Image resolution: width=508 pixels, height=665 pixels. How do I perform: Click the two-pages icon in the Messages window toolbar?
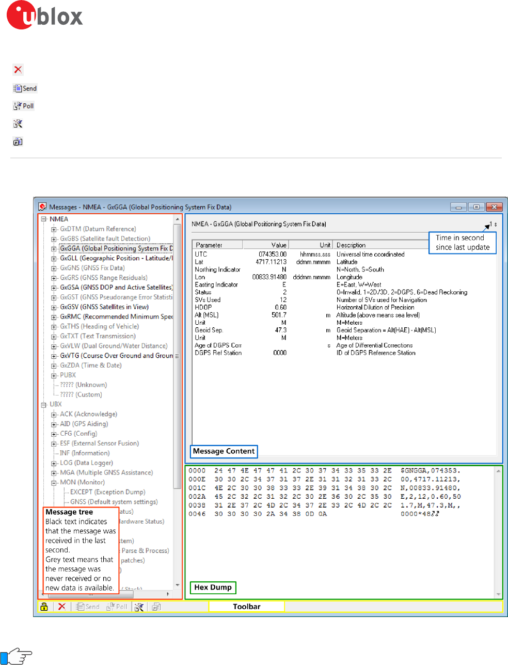(156, 607)
